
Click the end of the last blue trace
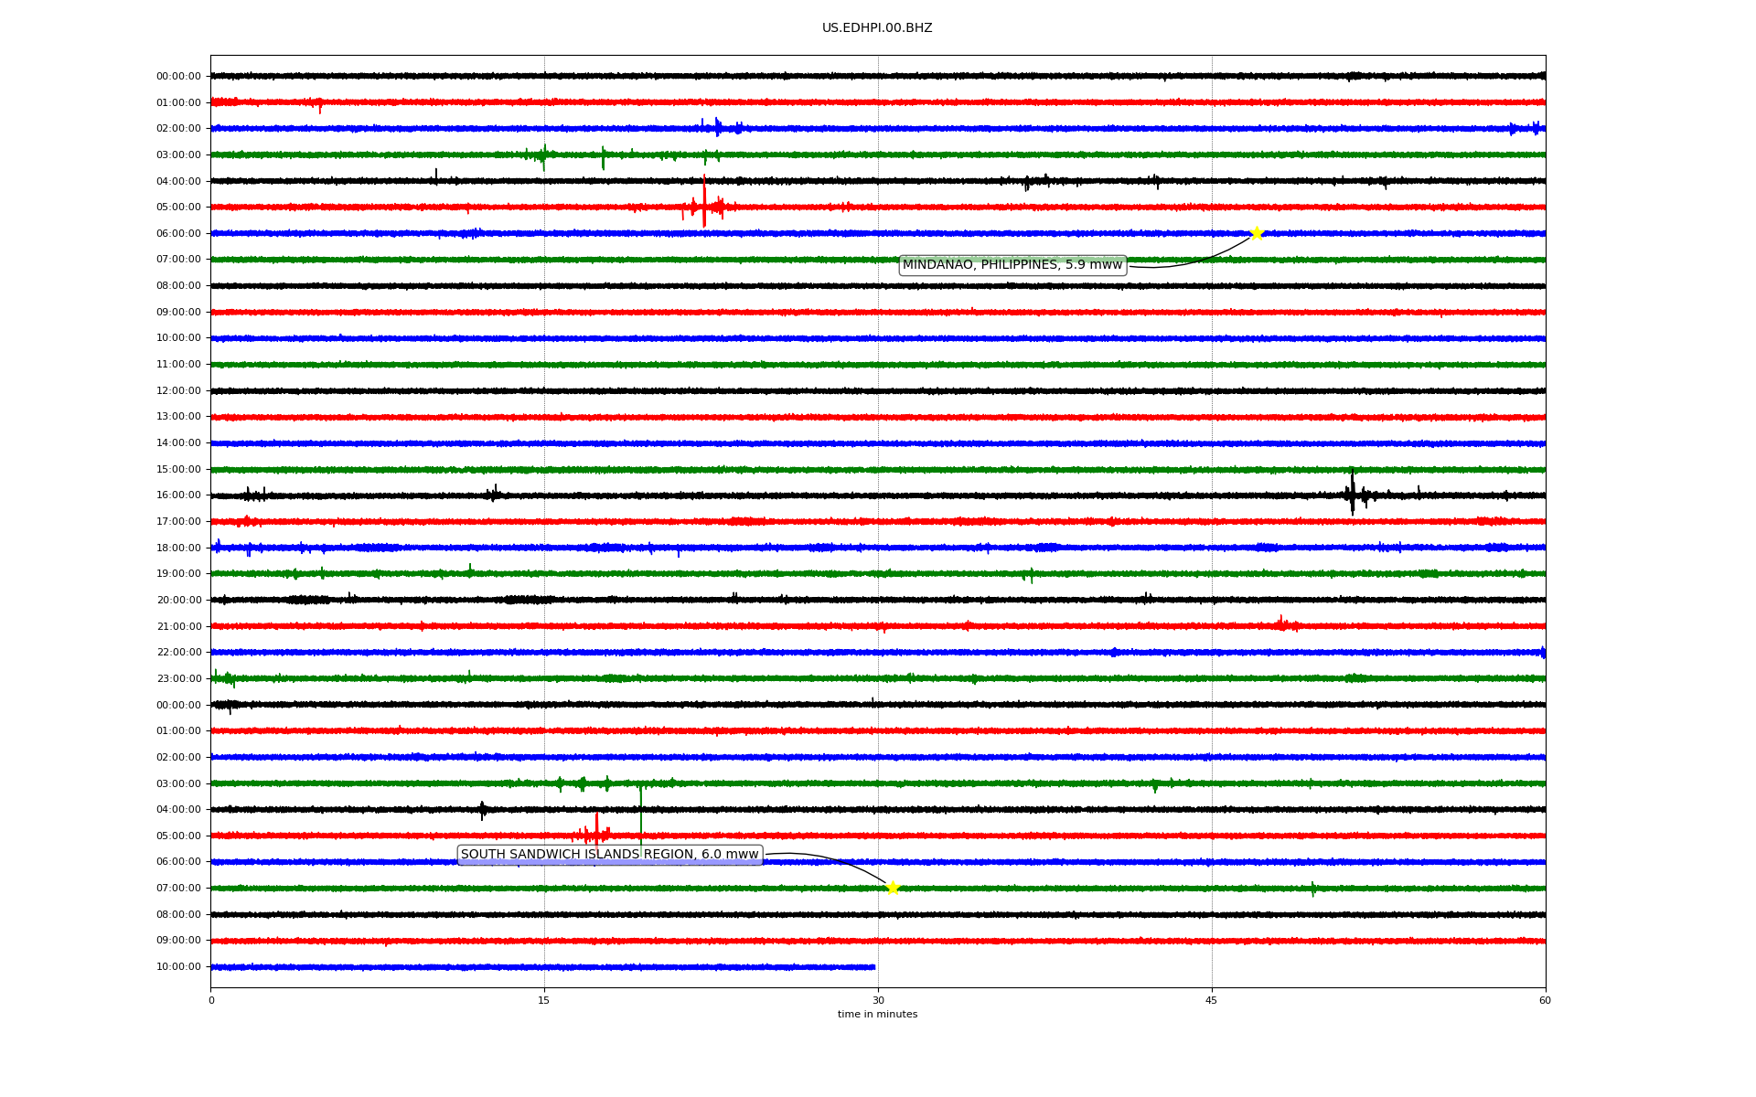873,967
